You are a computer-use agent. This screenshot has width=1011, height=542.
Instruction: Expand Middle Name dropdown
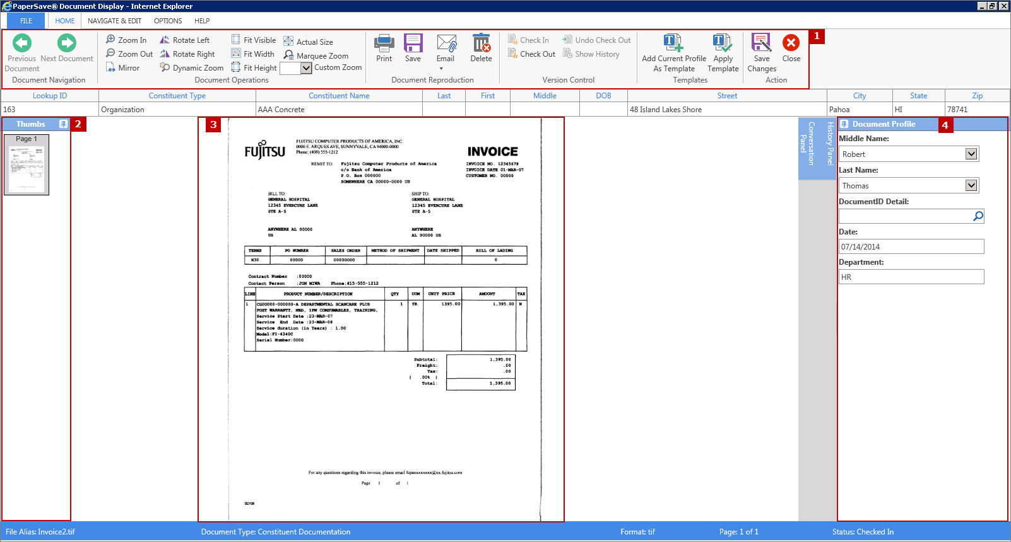[971, 154]
